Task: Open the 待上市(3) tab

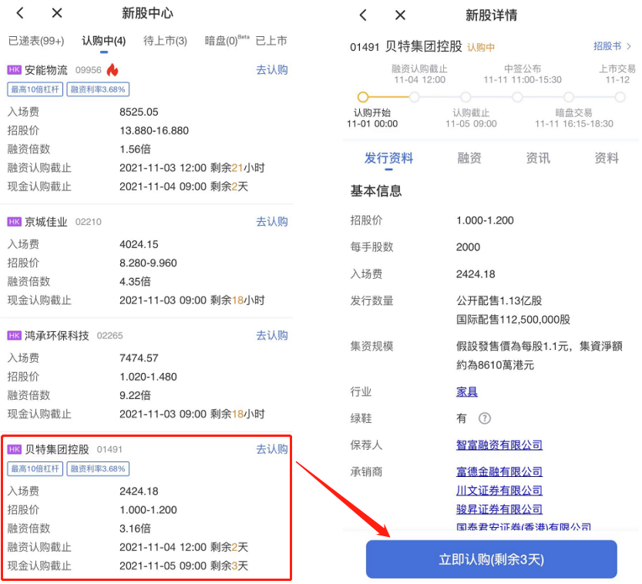Action: click(x=165, y=41)
